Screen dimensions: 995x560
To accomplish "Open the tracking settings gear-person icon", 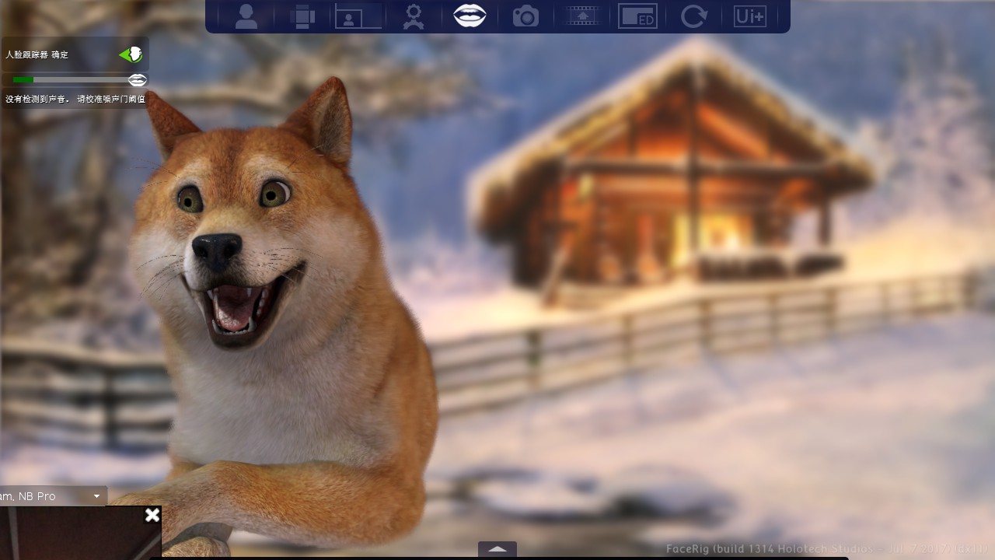I will tap(414, 16).
